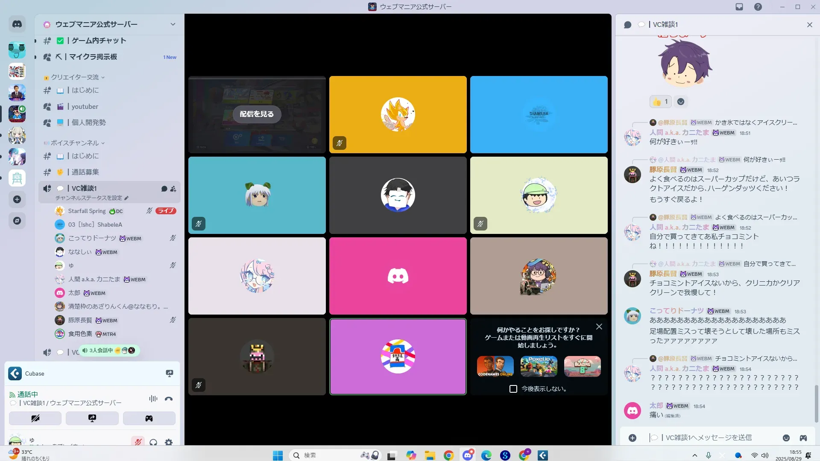Toggle headphone deafen in user panel

click(153, 442)
